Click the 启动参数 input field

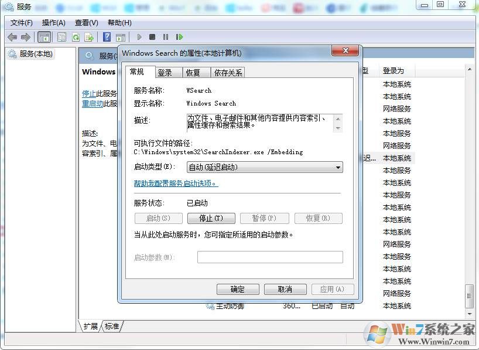[270, 257]
